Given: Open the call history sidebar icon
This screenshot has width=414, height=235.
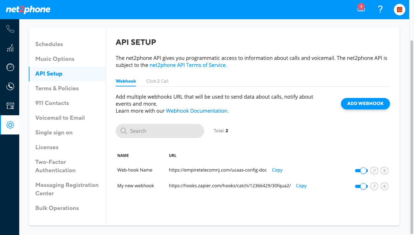Looking at the screenshot, I should coord(10,86).
